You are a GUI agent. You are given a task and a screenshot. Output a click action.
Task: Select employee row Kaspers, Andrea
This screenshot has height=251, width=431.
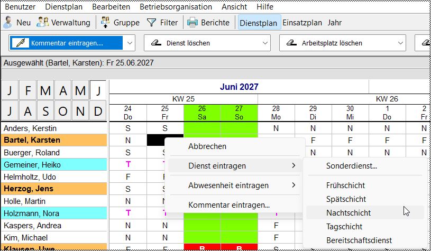tap(54, 226)
